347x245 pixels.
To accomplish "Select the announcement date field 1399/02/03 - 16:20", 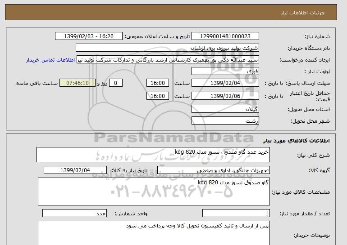I will [88, 36].
